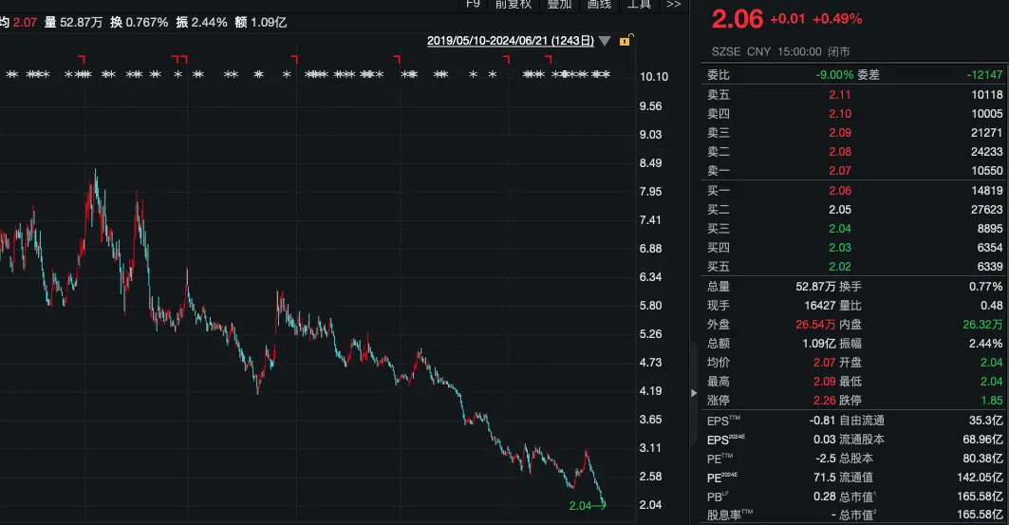Open the F9 deep data view
Viewport: 1009px width, 525px height.
click(474, 4)
